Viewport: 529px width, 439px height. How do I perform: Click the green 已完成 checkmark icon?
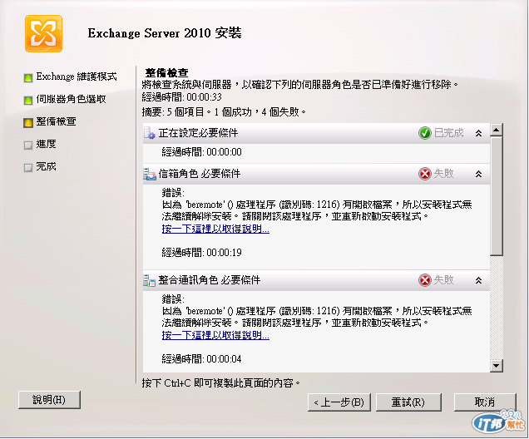click(425, 133)
